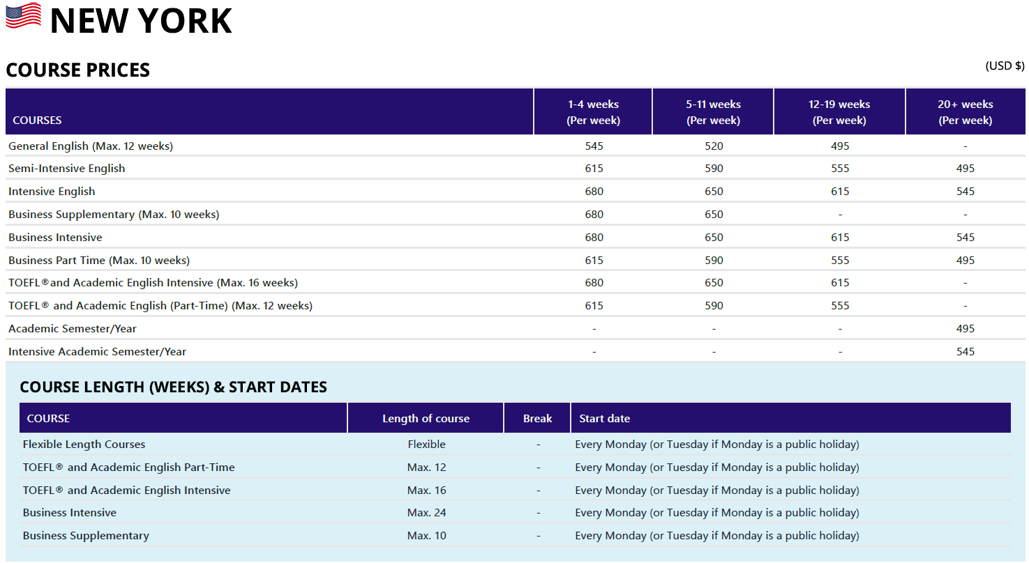Screen dimensions: 1029x563
Task: Select Intensive English 12-19 weeks price 615
Action: click(840, 191)
